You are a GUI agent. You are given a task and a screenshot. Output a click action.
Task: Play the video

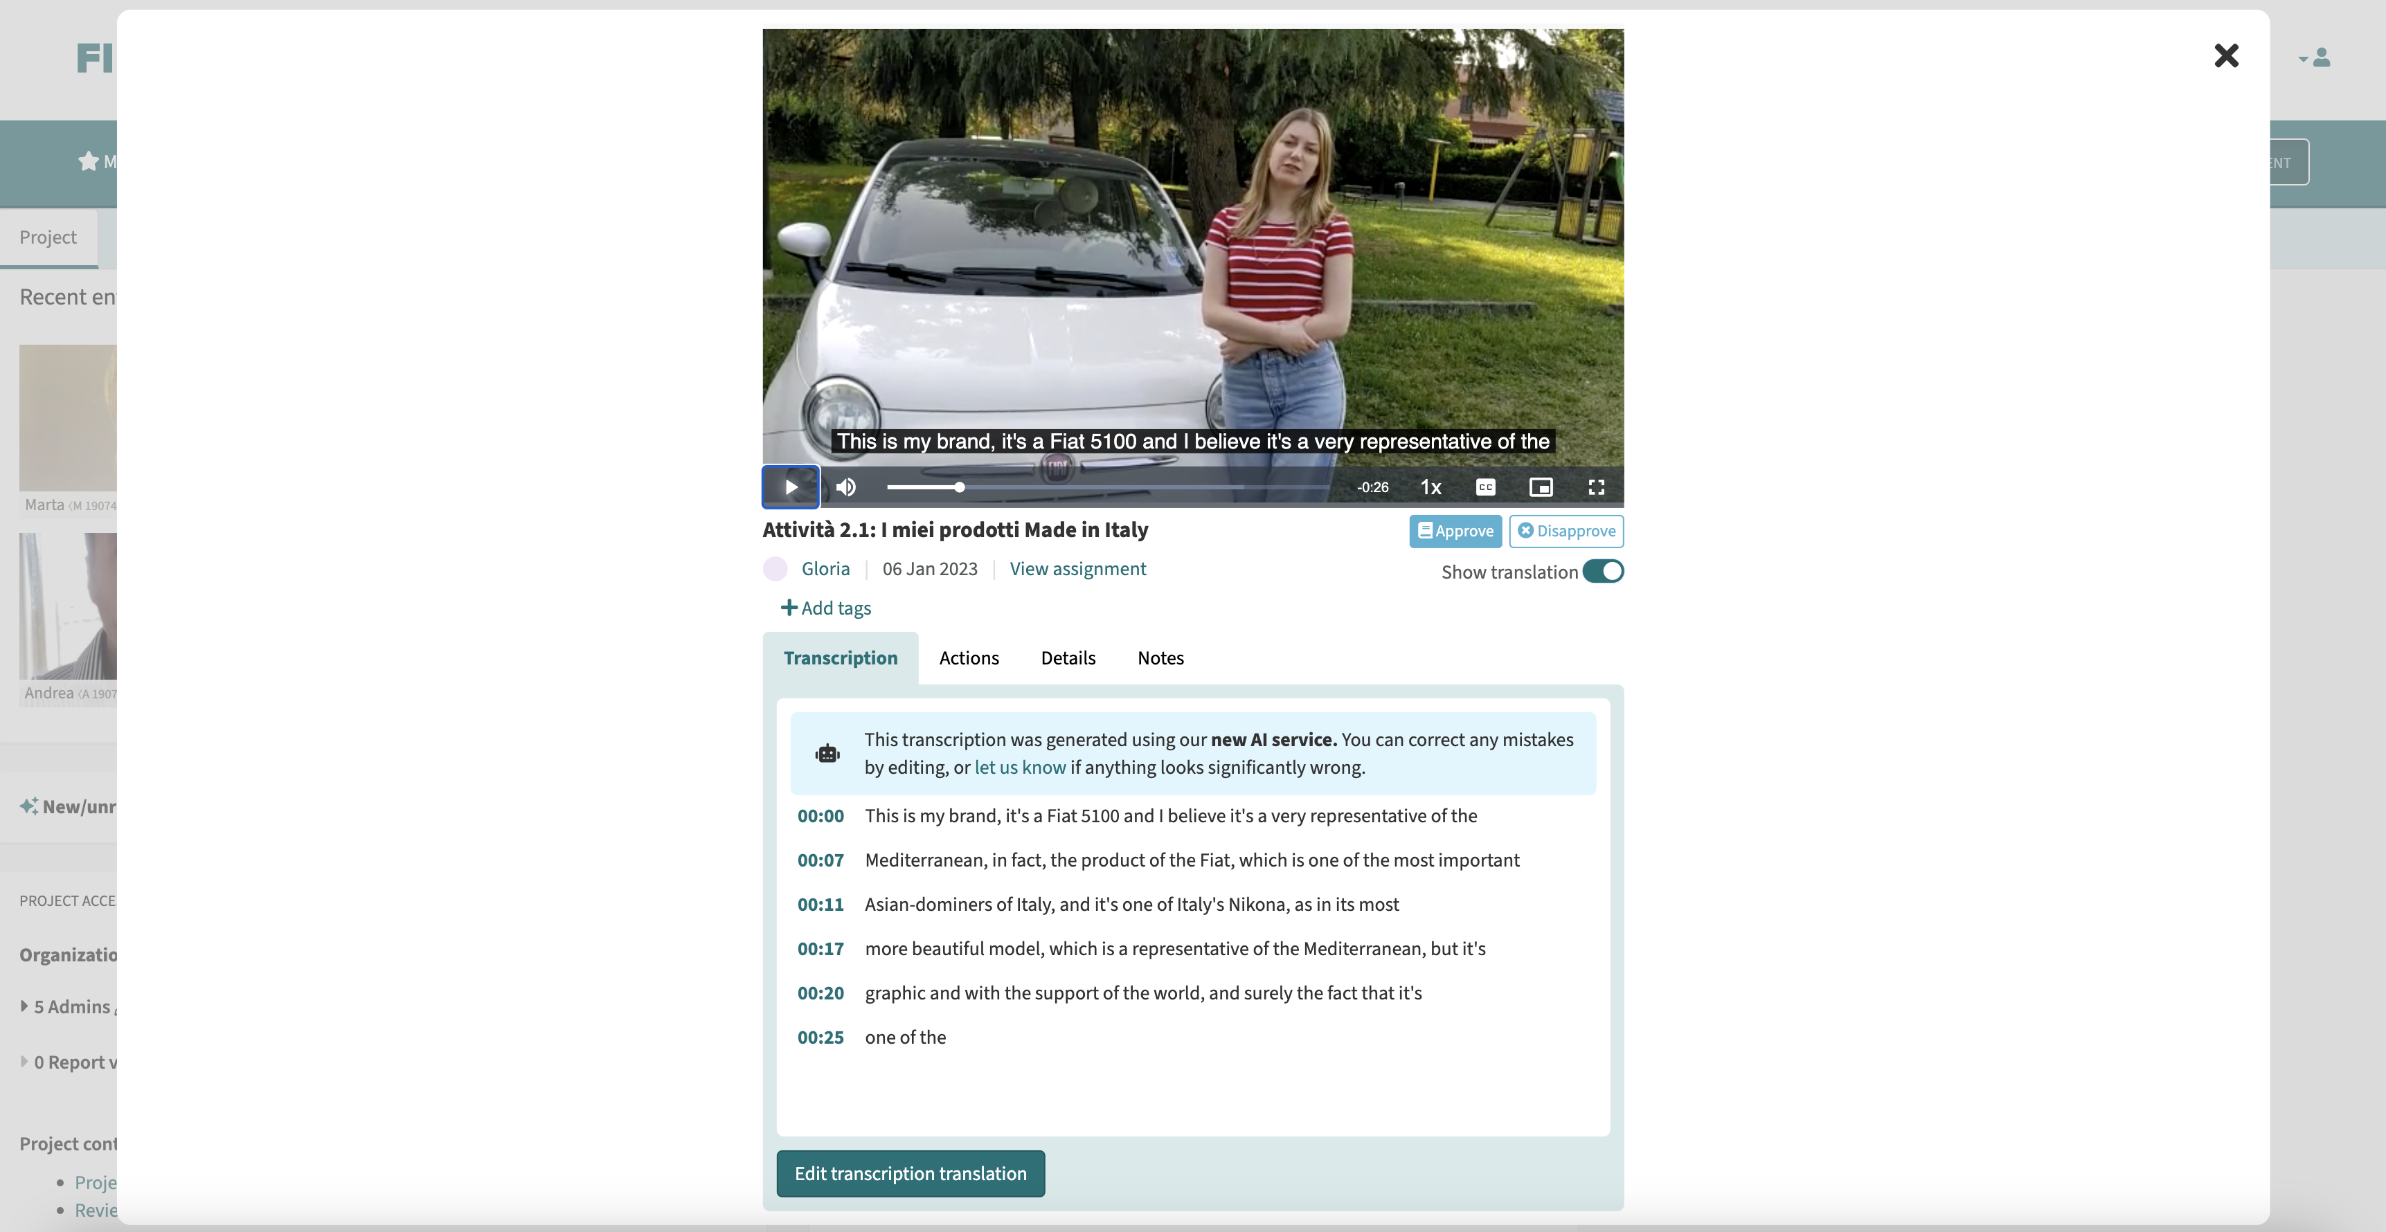click(x=790, y=487)
